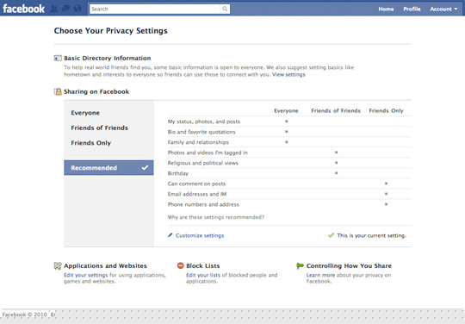
Task: Click the search magnifier icon
Action: click(225, 9)
